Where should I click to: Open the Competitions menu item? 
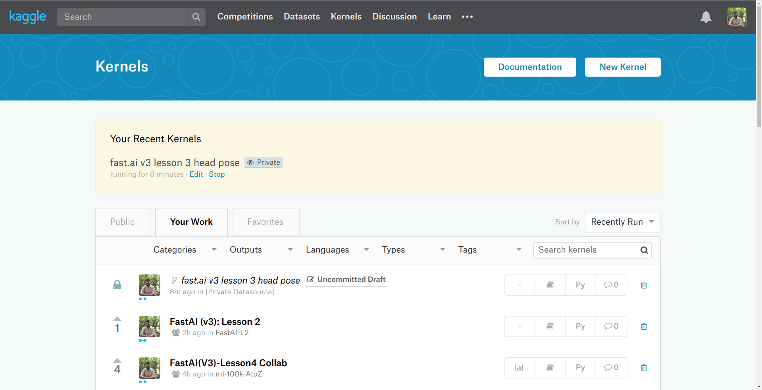pos(245,17)
